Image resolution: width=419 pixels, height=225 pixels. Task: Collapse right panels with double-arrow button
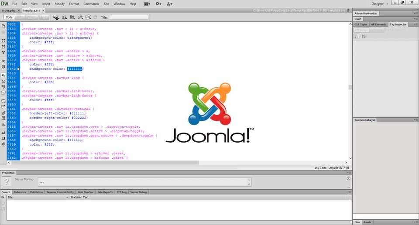pyautogui.click(x=416, y=9)
